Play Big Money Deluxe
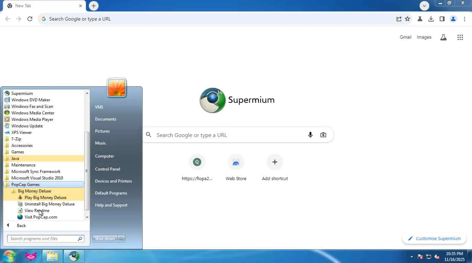 coord(44,198)
